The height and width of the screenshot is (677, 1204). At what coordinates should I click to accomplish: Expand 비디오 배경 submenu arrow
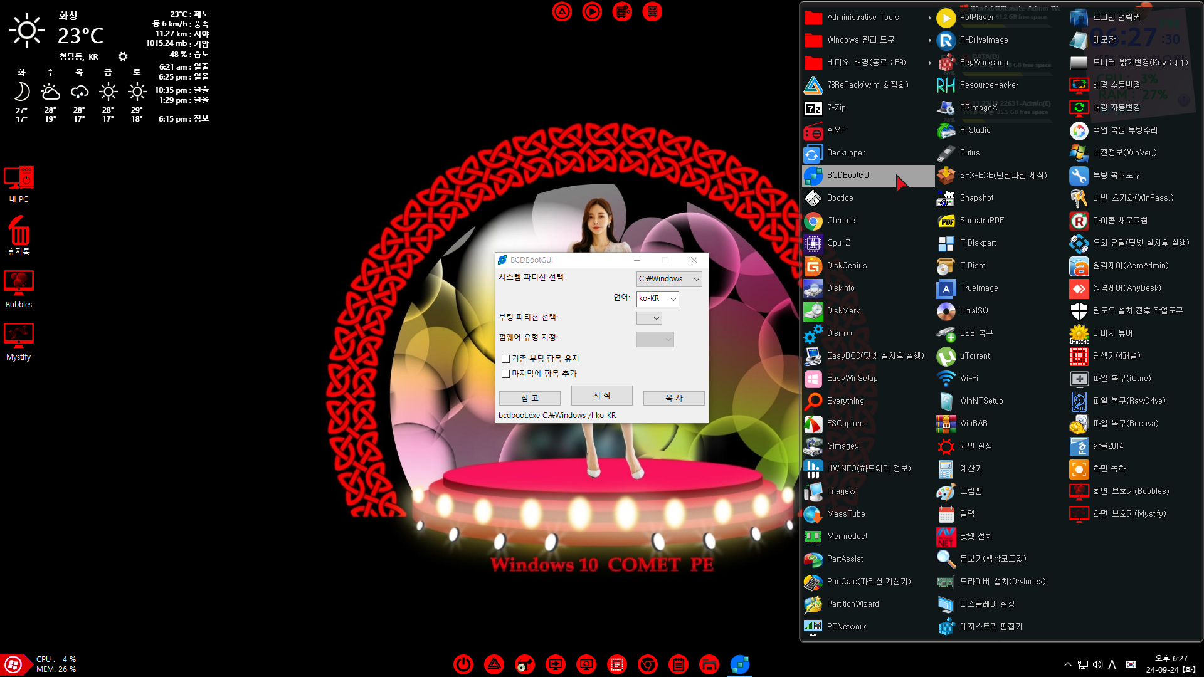pyautogui.click(x=929, y=63)
